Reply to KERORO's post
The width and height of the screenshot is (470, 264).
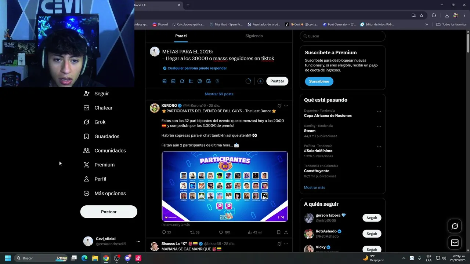point(166,232)
